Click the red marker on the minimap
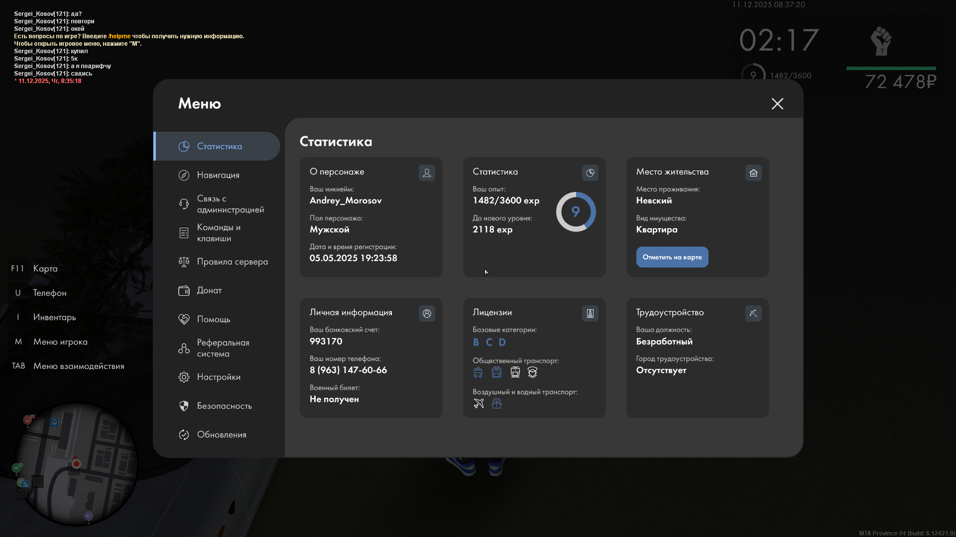 tap(76, 463)
